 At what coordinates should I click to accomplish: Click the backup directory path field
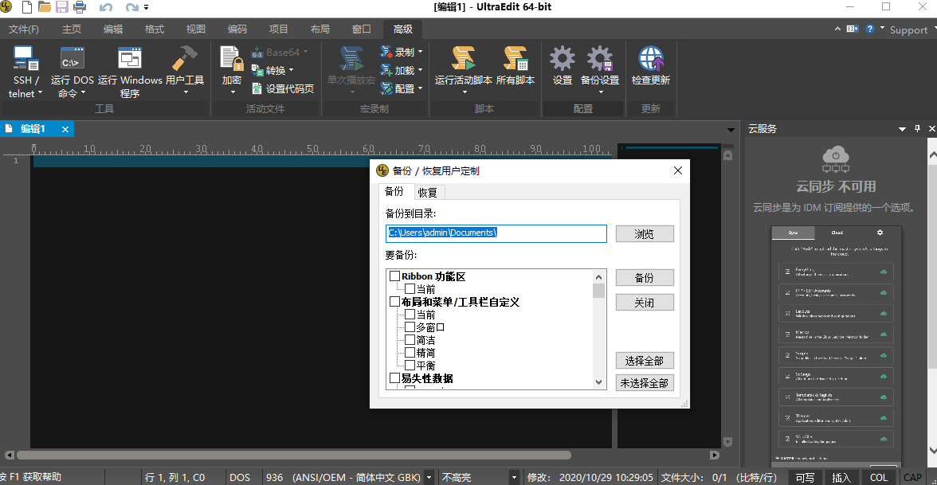pos(496,233)
